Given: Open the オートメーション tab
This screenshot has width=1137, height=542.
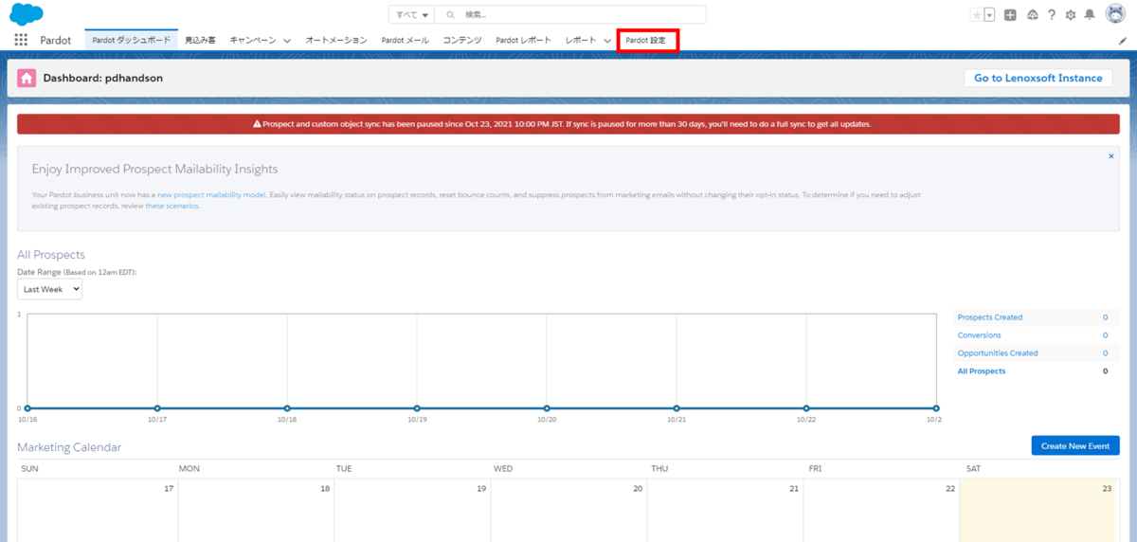Looking at the screenshot, I should pos(336,40).
